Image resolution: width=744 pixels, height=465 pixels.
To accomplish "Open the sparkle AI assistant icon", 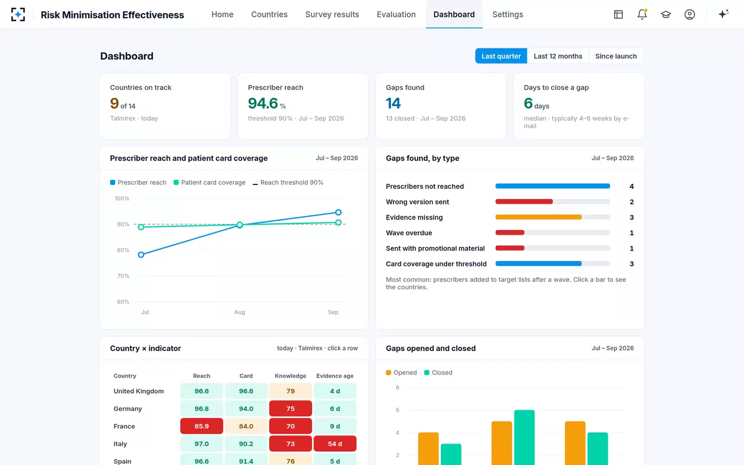I will [723, 14].
